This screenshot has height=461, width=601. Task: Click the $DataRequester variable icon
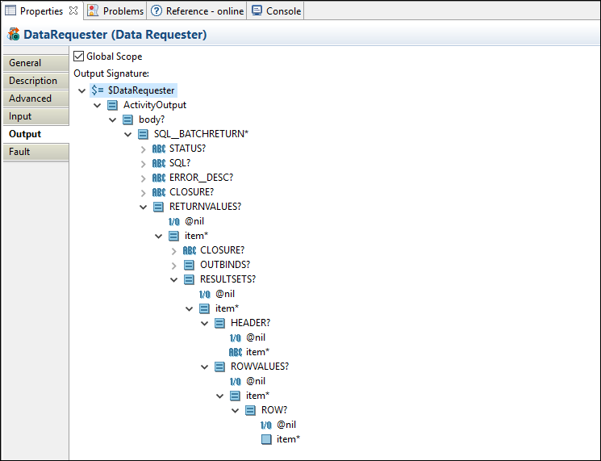tap(97, 90)
